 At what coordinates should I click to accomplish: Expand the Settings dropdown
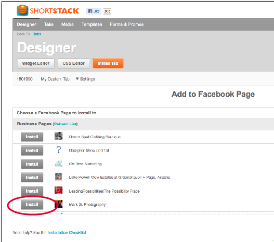pyautogui.click(x=86, y=79)
